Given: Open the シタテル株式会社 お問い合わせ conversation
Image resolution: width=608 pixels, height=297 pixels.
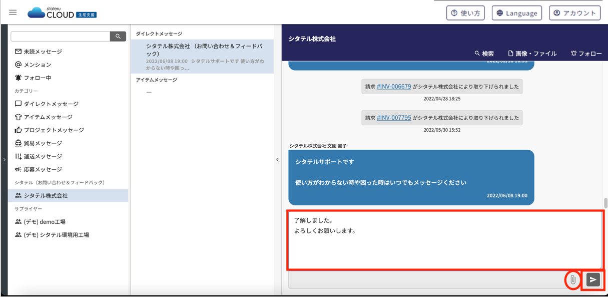Looking at the screenshot, I should (x=202, y=57).
